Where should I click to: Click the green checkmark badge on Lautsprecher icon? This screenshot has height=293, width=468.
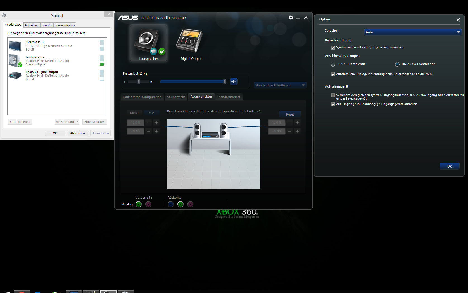click(162, 51)
